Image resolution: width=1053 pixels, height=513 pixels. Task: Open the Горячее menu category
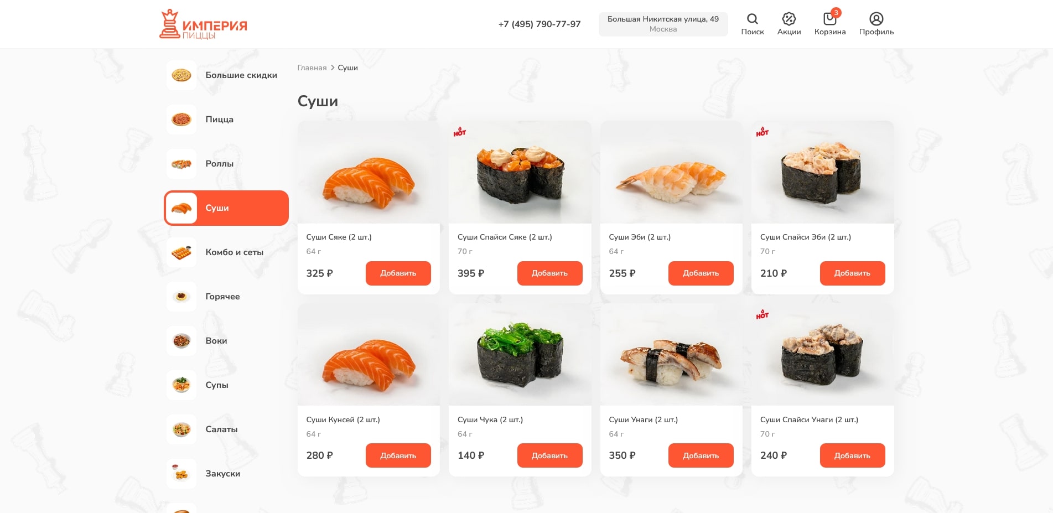(x=226, y=297)
